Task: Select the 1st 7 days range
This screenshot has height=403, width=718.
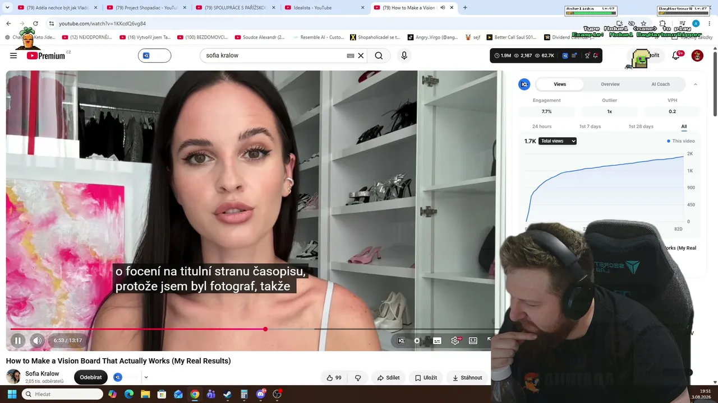Action: (590, 126)
